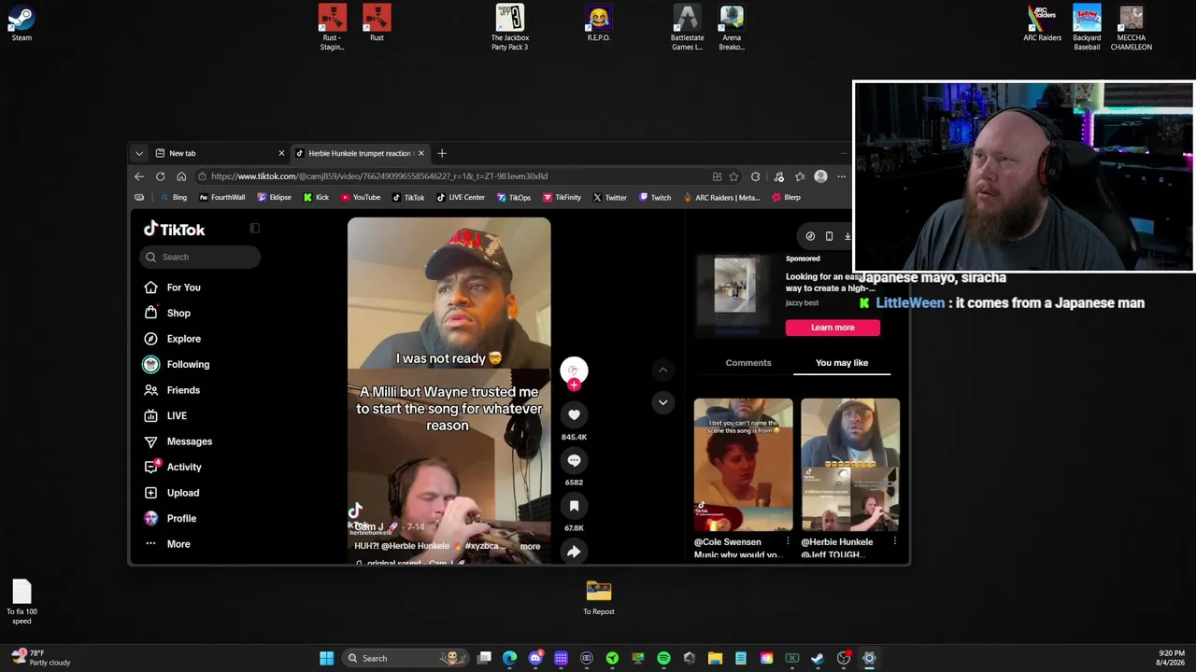Screen dimensions: 1196x672
Task: Open the video comments bubble icon
Action: click(574, 460)
